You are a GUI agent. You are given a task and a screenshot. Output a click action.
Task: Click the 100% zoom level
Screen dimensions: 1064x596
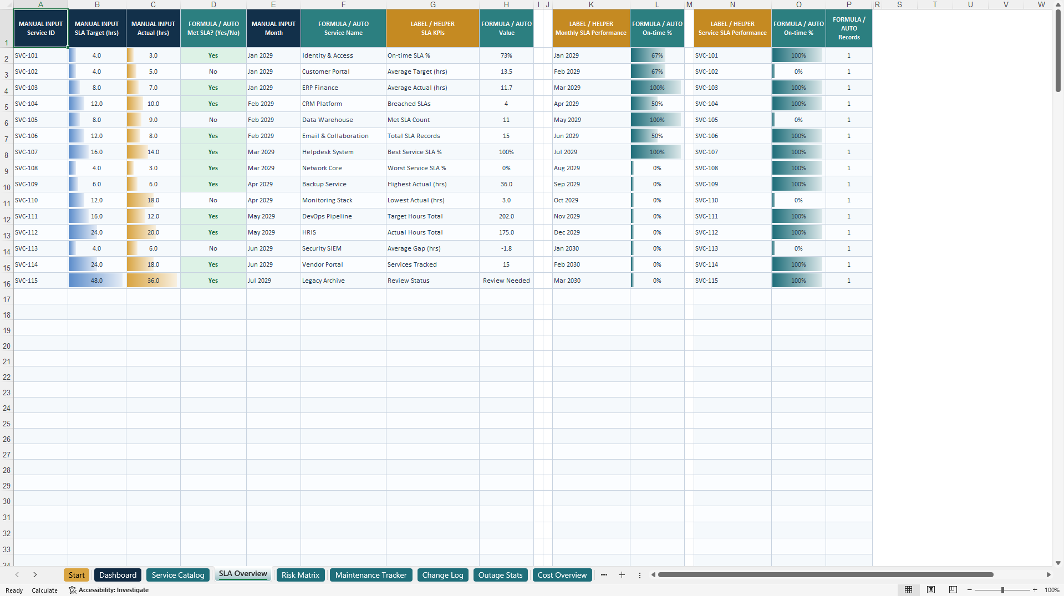(1052, 590)
